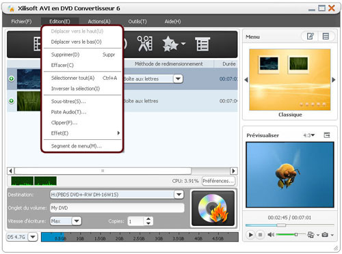Click the Préférences... button

click(218, 181)
